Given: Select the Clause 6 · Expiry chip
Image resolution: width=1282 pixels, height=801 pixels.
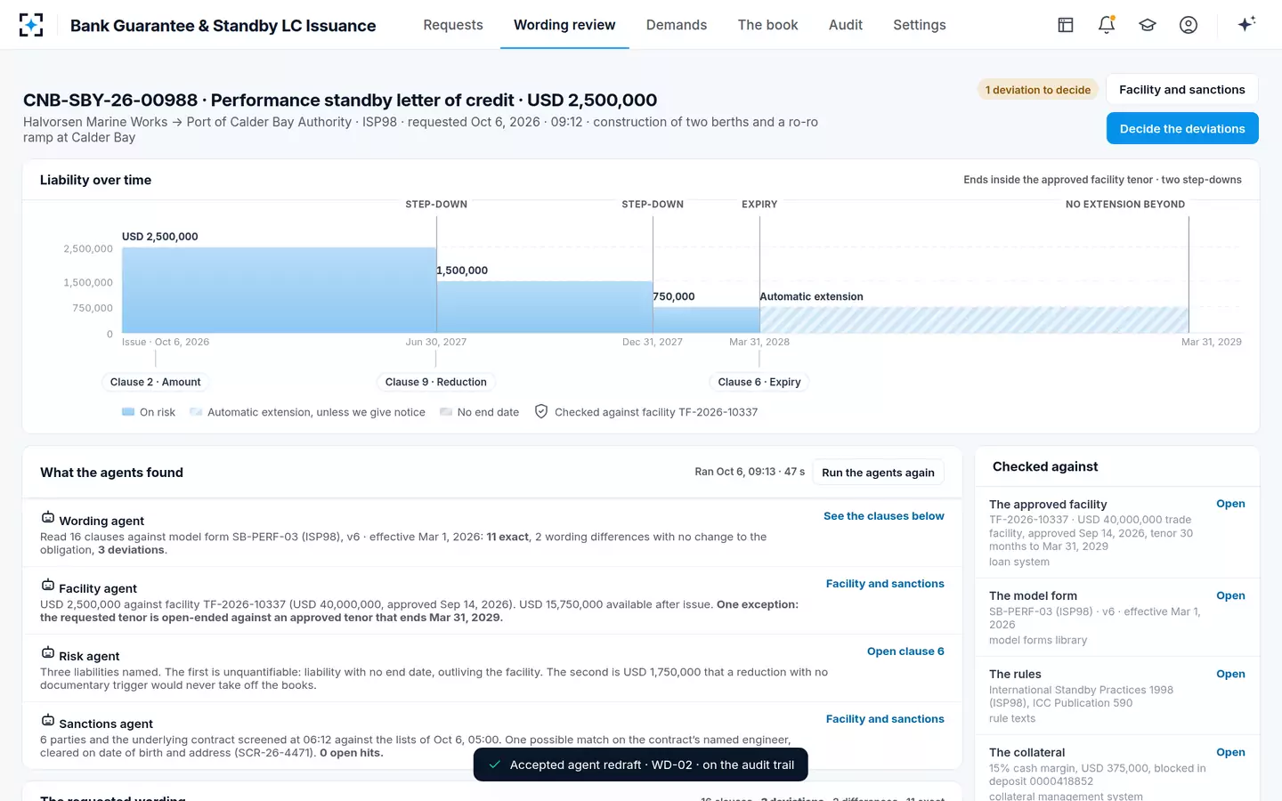Looking at the screenshot, I should [x=759, y=382].
